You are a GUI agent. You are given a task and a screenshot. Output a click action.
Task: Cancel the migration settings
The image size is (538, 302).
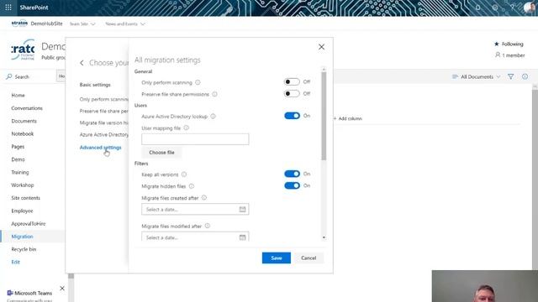pyautogui.click(x=309, y=258)
